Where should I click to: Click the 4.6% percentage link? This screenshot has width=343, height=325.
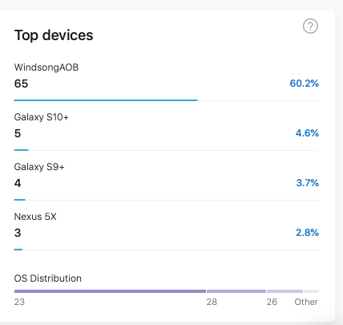tap(307, 133)
